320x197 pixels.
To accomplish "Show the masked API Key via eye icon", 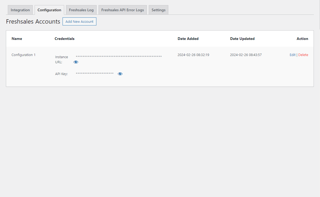I will pyautogui.click(x=120, y=74).
